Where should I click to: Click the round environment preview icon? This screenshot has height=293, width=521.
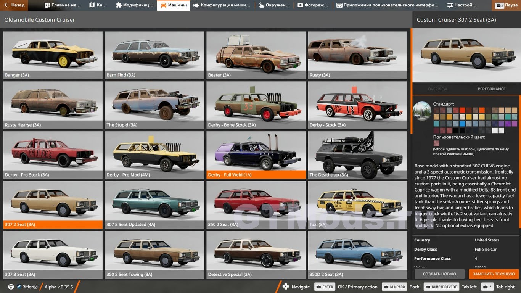point(422,111)
